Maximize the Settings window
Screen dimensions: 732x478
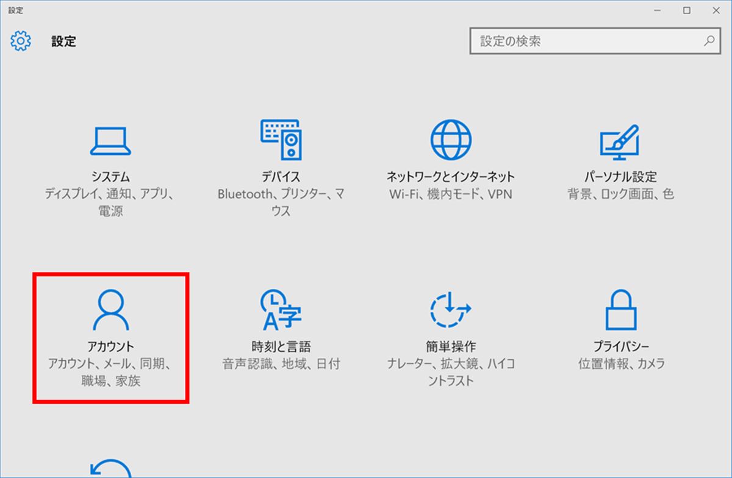687,10
